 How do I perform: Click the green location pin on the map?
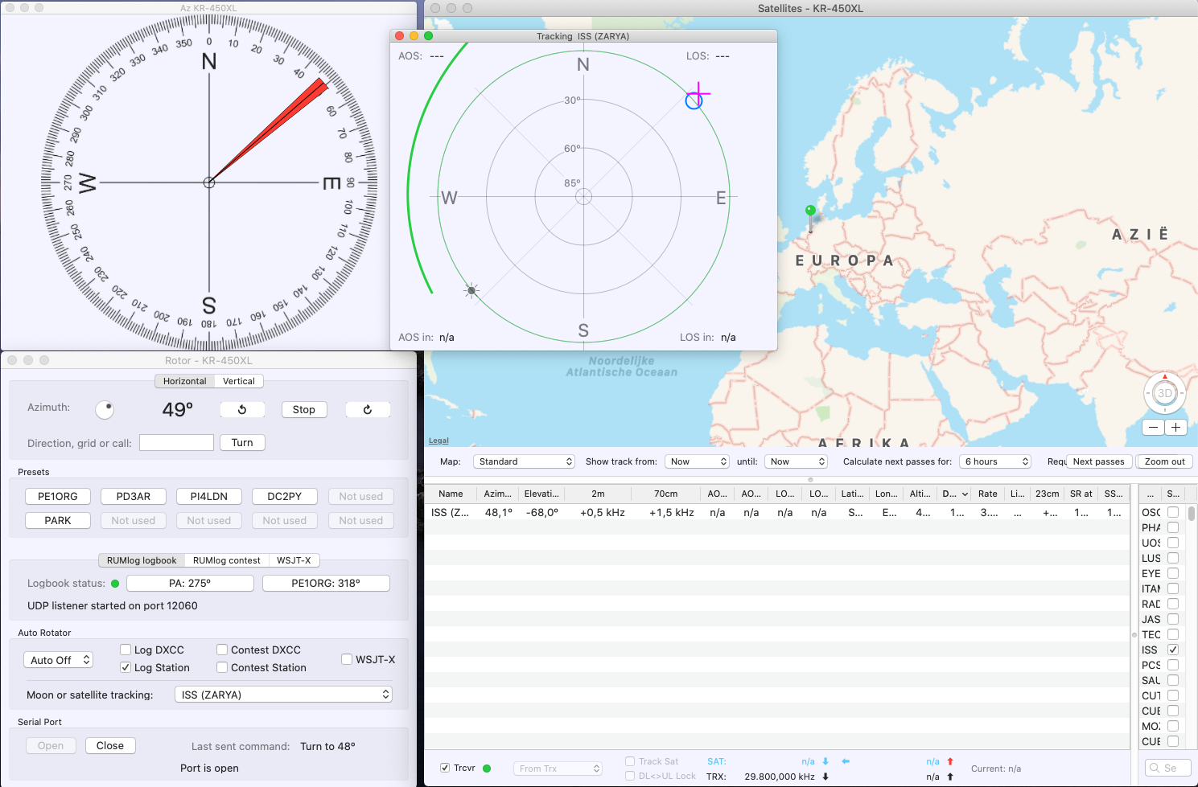tap(810, 211)
